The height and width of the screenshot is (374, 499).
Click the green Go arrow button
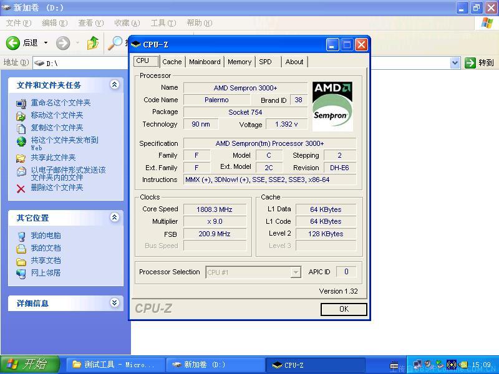click(471, 62)
